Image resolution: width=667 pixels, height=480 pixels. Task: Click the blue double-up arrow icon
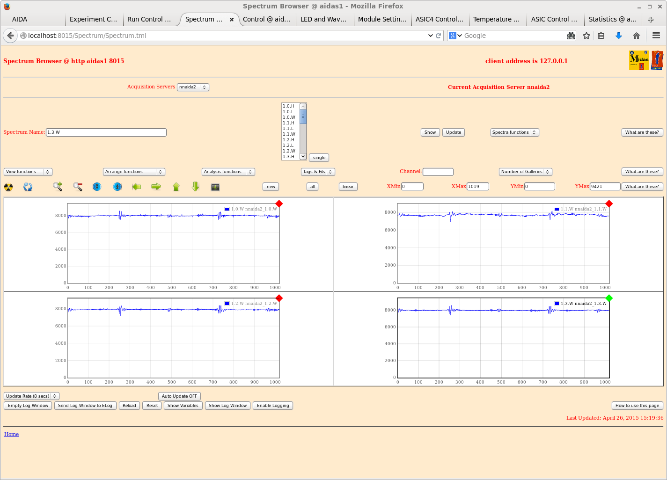tap(117, 187)
